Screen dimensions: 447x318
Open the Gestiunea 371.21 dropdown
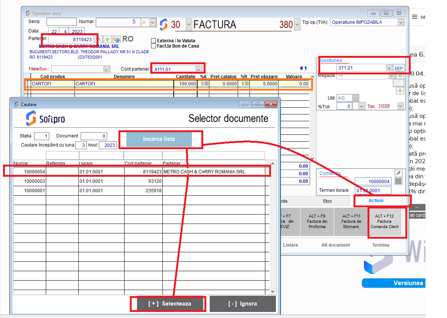[389, 68]
